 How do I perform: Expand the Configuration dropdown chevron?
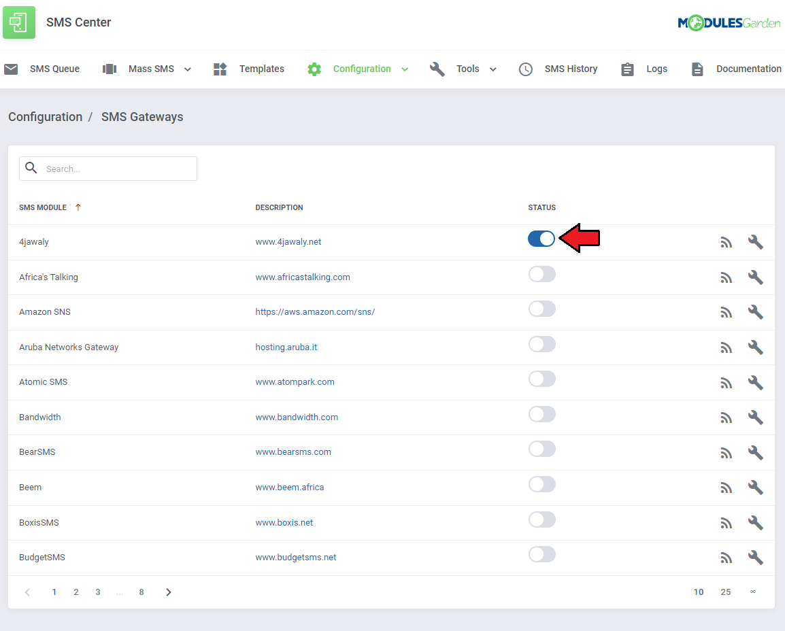(x=405, y=69)
